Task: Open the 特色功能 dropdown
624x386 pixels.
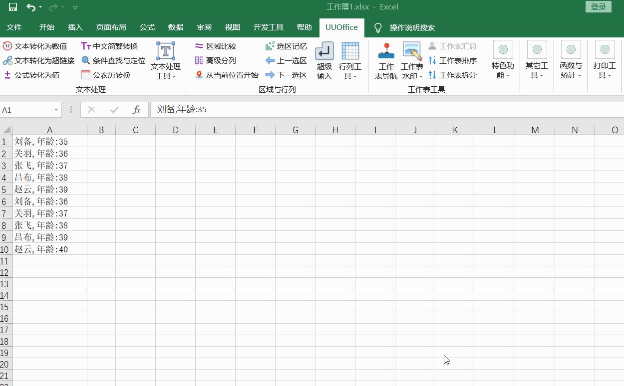Action: tap(503, 61)
